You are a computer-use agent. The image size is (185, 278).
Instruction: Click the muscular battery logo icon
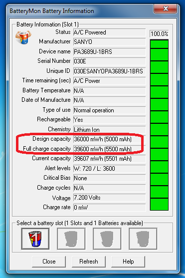pyautogui.click(x=23, y=37)
